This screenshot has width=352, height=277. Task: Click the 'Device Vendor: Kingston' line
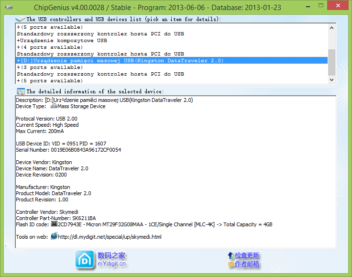44,162
